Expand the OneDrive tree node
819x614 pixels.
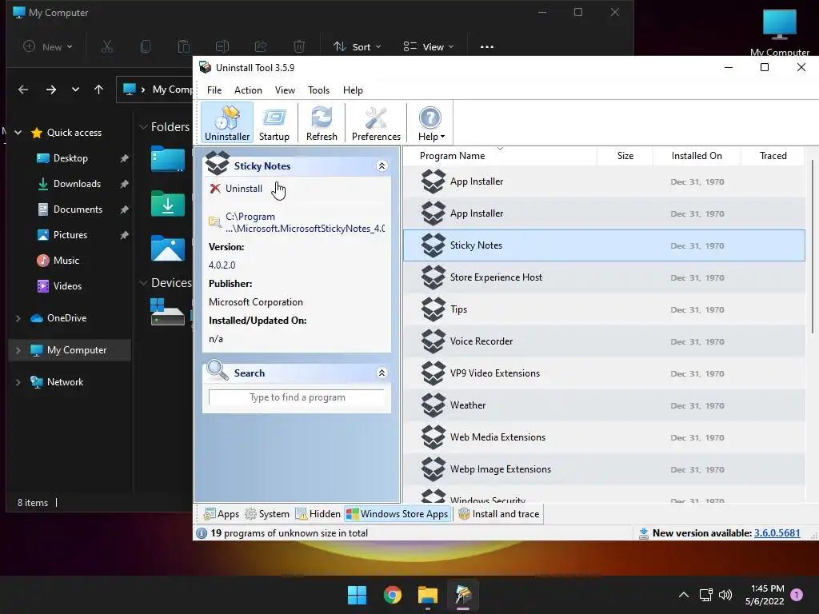[18, 318]
